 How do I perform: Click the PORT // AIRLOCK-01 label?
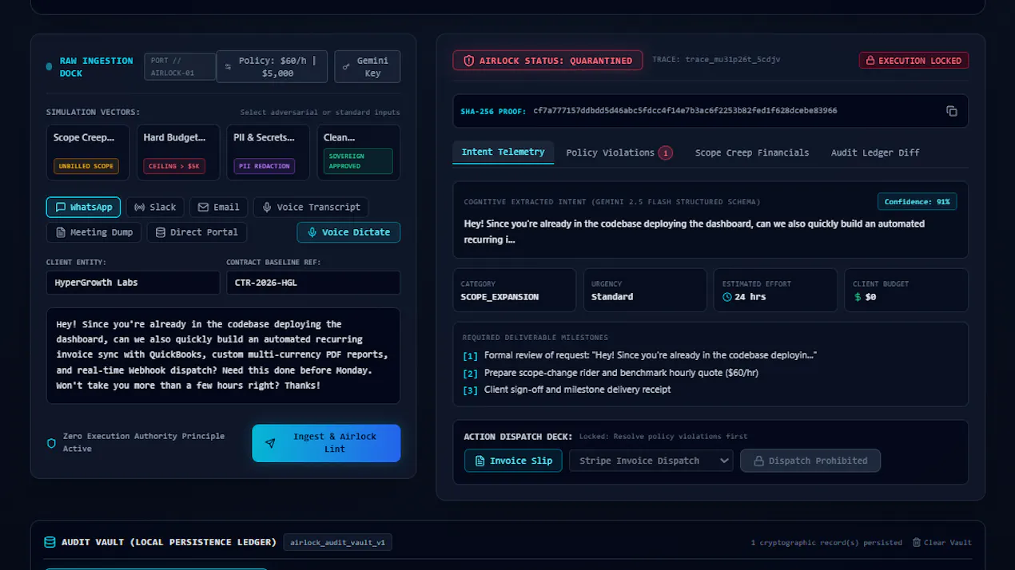[x=179, y=67]
